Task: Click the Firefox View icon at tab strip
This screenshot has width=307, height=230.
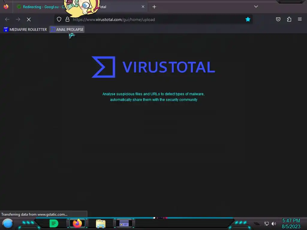Action: coord(6,7)
